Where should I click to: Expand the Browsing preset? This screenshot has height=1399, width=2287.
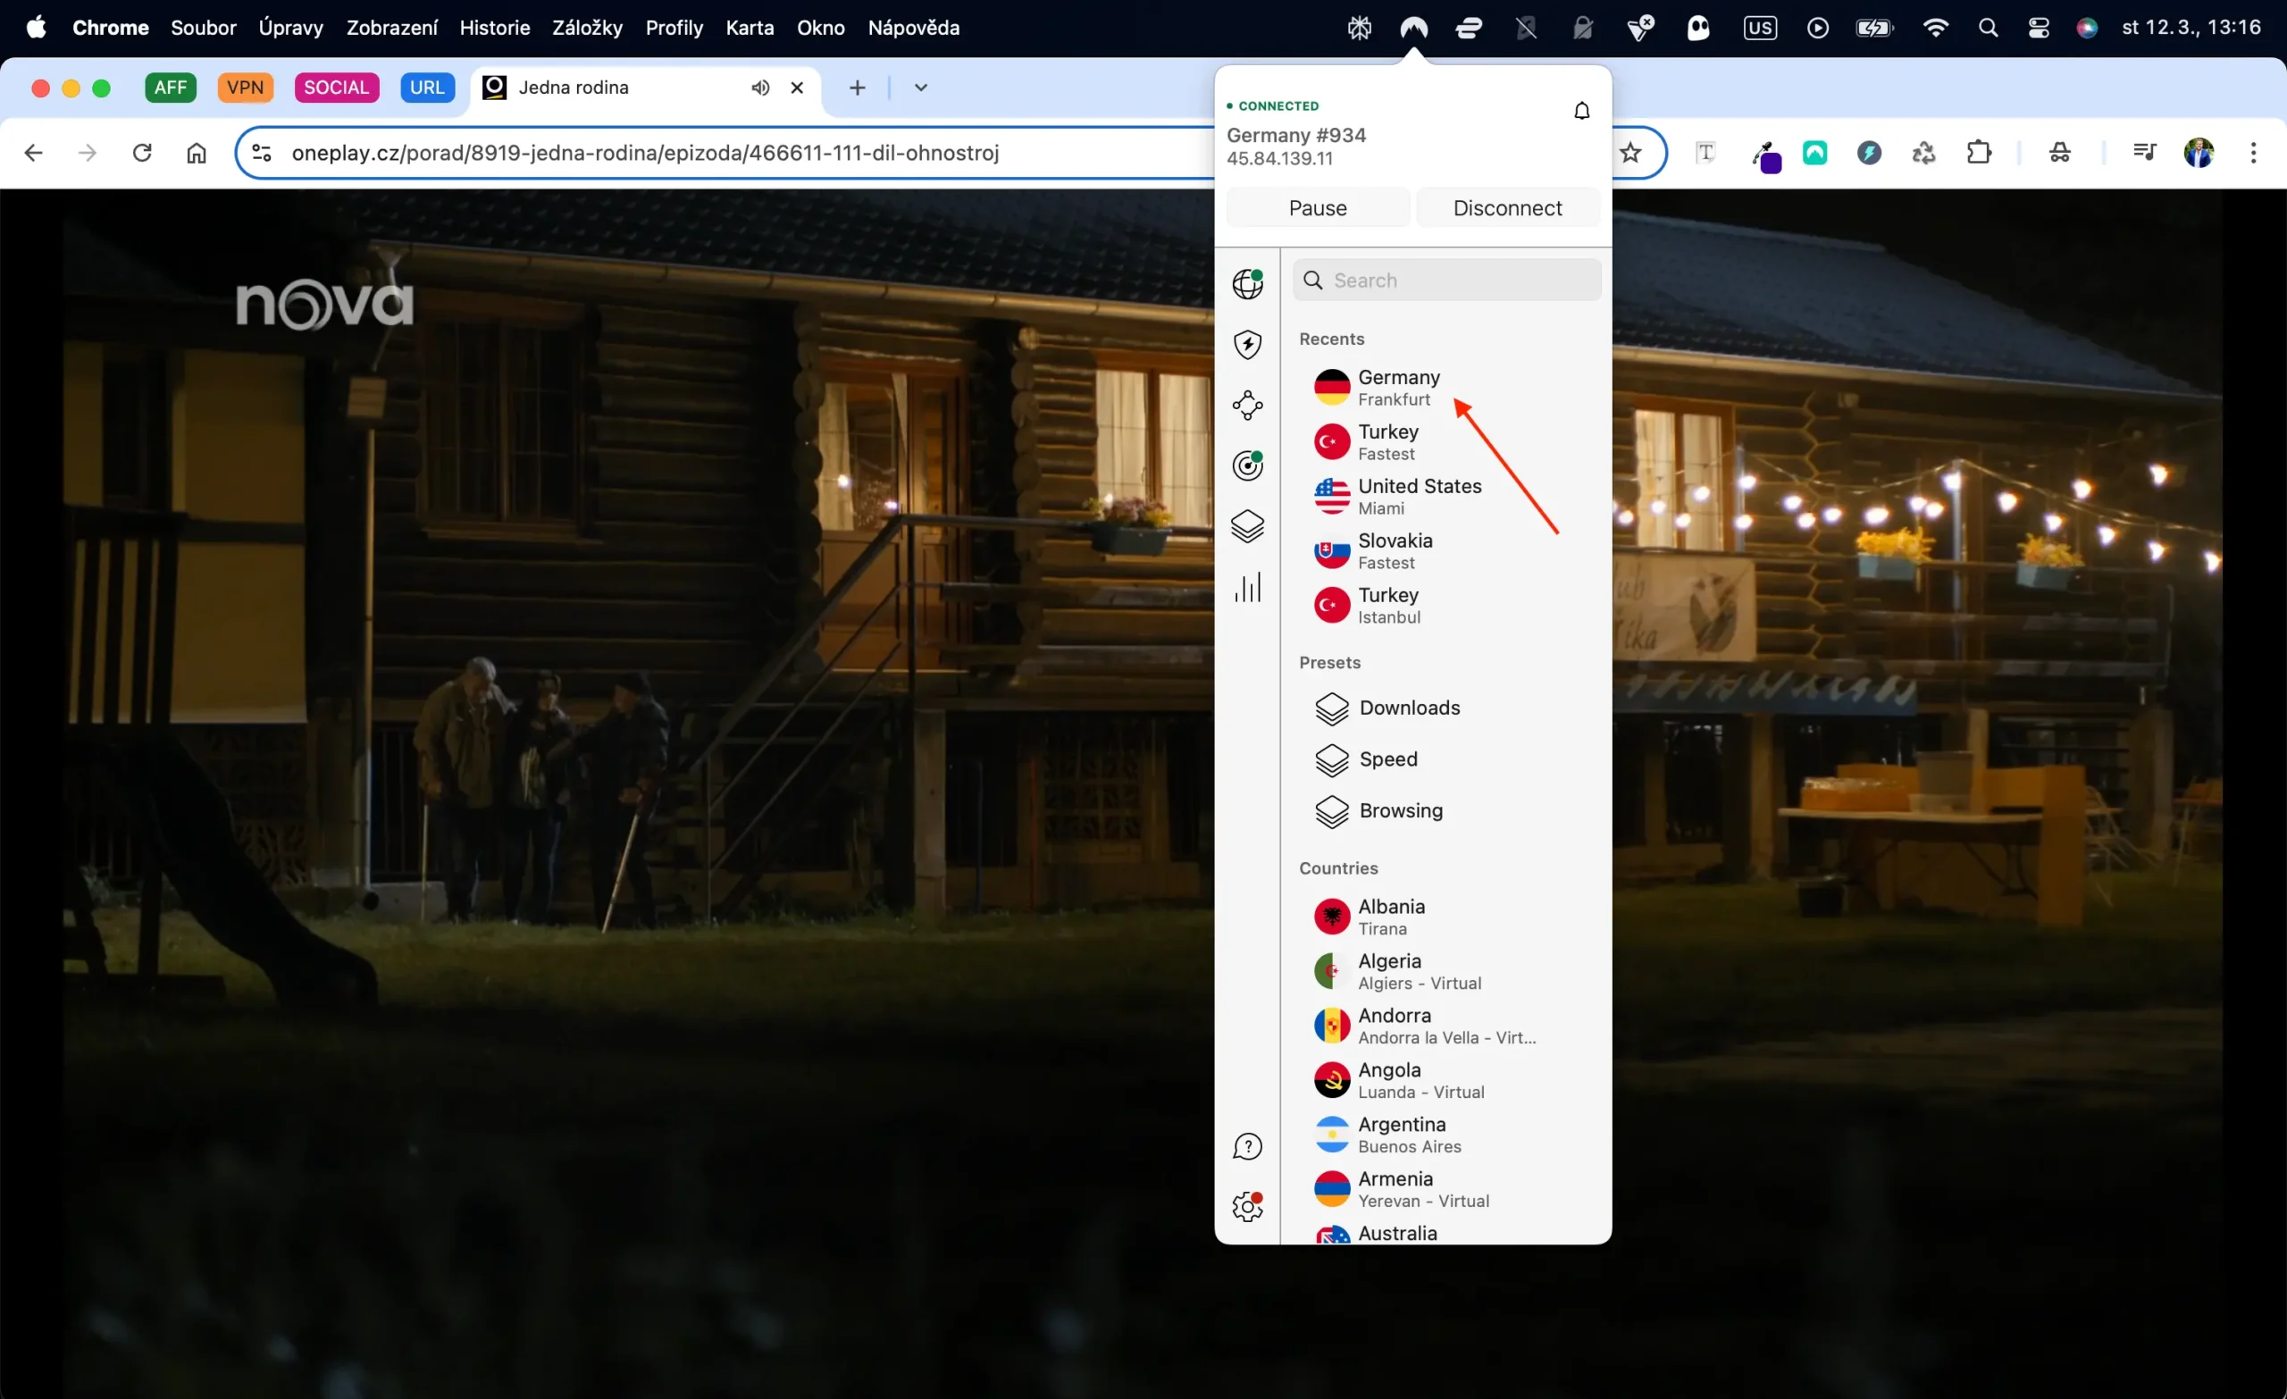point(1400,809)
